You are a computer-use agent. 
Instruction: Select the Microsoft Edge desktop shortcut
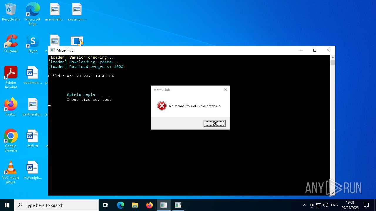click(x=33, y=14)
